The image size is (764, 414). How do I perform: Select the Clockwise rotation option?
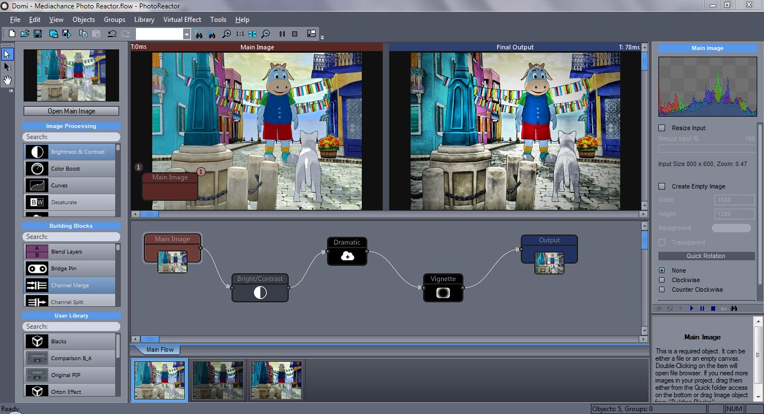tap(662, 280)
